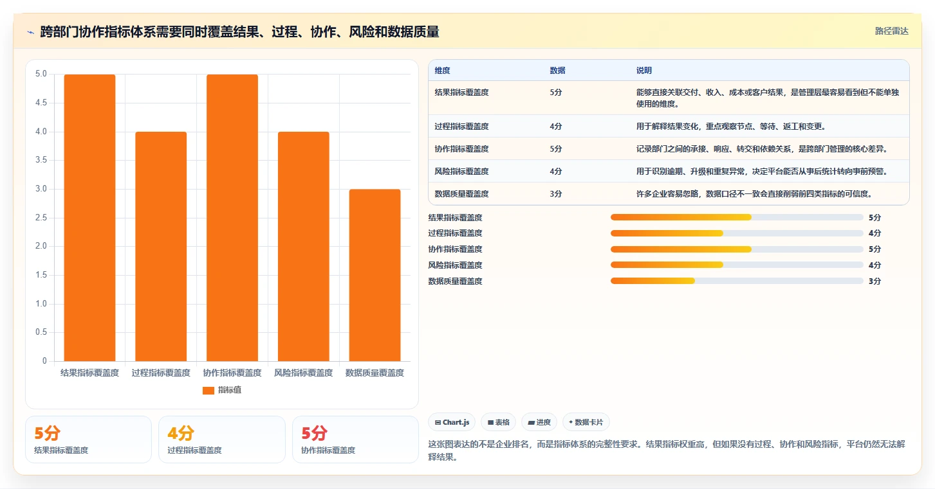Click the 路径雷达 label in header
The width and height of the screenshot is (935, 489).
point(892,31)
